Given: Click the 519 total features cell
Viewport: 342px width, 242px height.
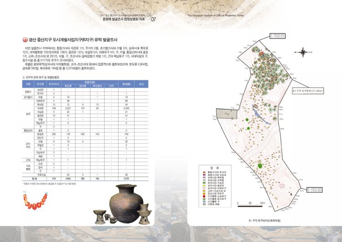Looking at the screenshot, I should point(54,179).
